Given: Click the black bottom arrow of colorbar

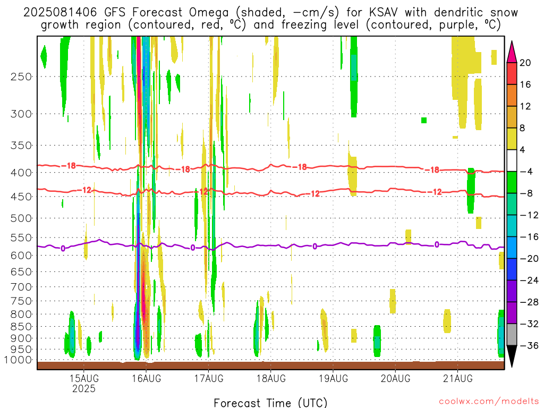Looking at the screenshot, I should click(x=512, y=356).
